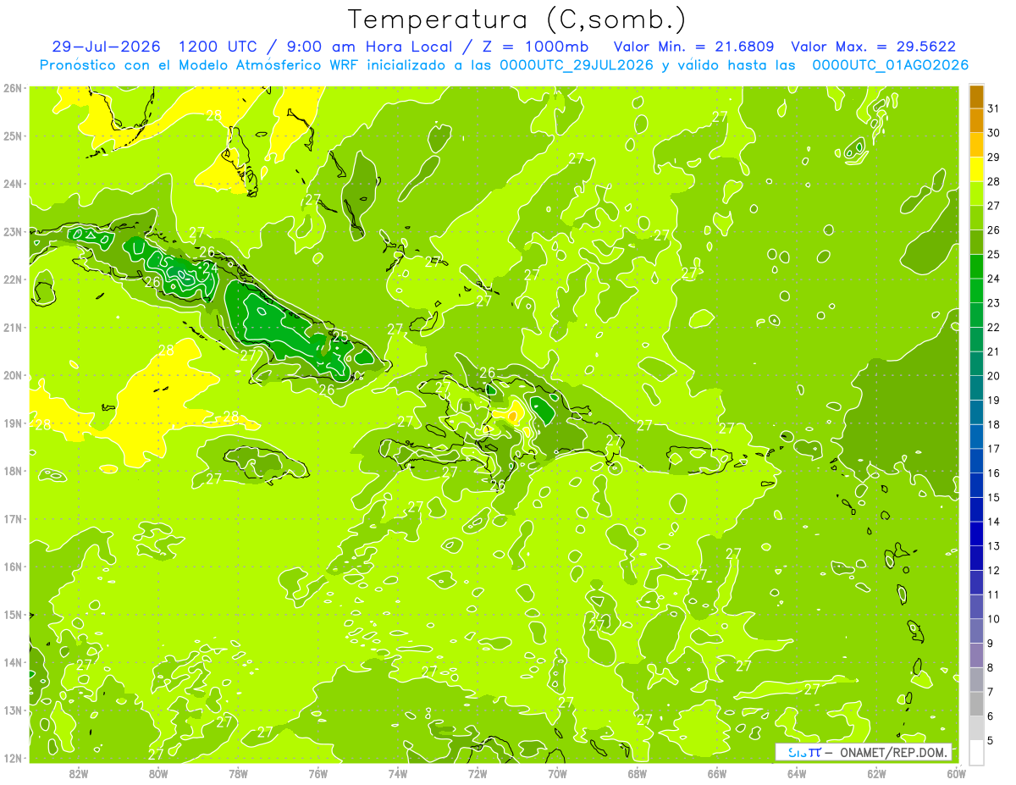
Task: Click the color scale segment between 23 and 24
Action: click(976, 290)
